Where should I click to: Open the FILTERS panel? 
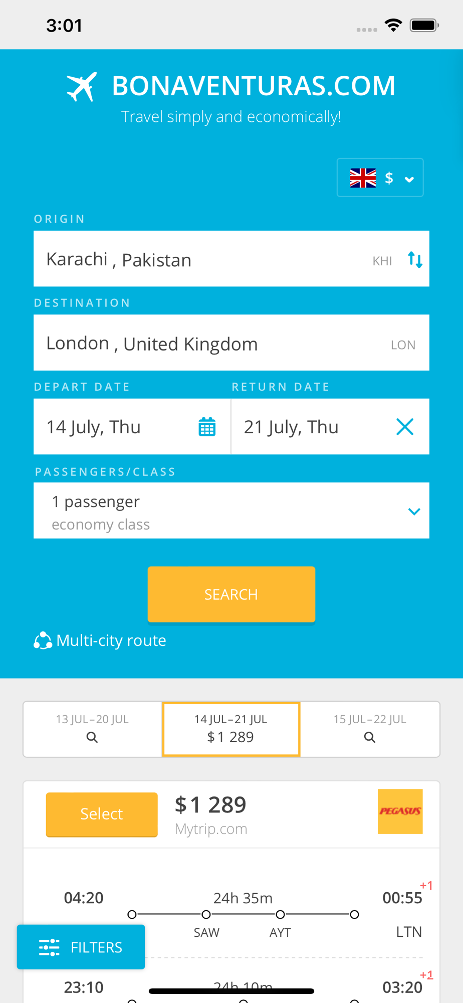click(x=81, y=947)
